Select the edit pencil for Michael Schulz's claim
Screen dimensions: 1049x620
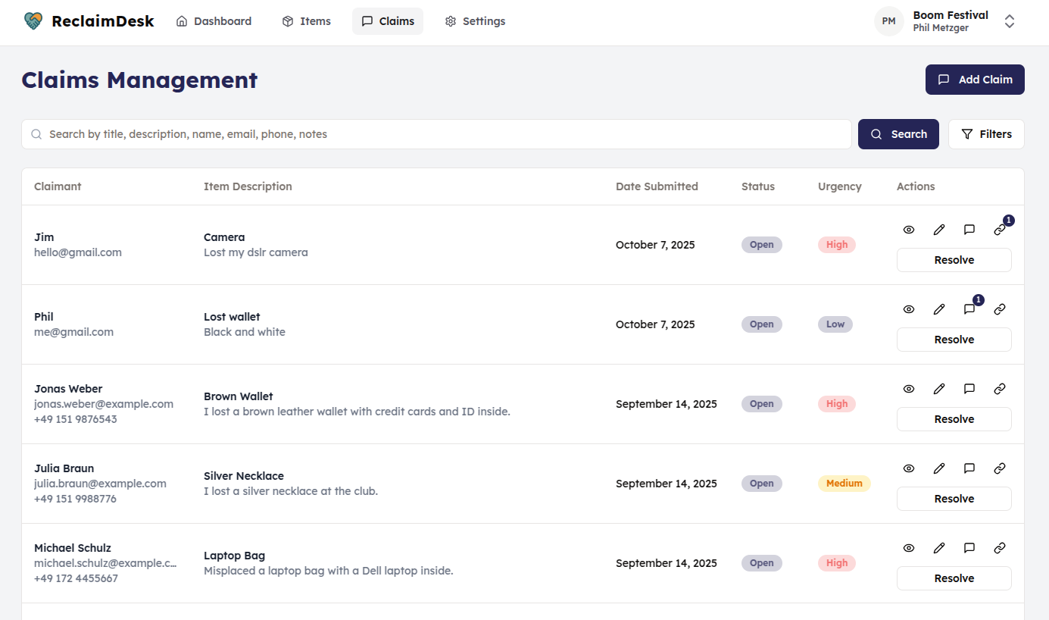938,547
